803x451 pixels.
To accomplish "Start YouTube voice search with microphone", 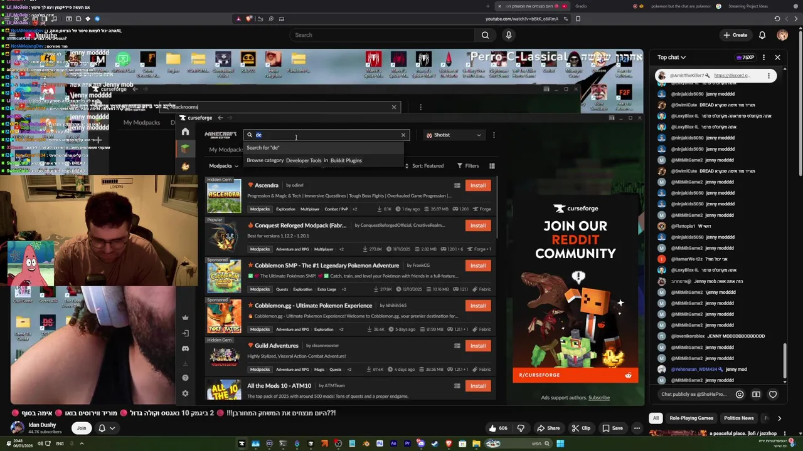I will click(509, 35).
